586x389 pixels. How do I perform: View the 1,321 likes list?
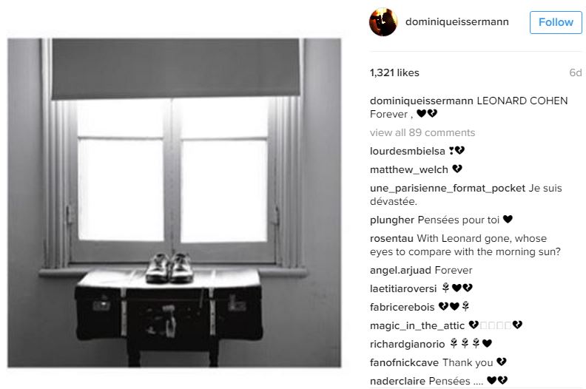tap(394, 72)
